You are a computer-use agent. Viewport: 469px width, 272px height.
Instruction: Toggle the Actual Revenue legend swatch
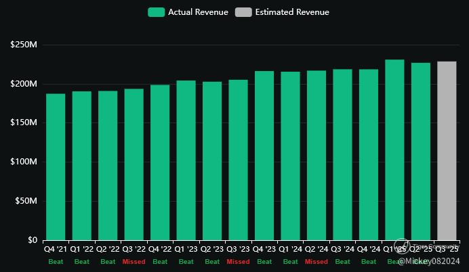[x=156, y=12]
